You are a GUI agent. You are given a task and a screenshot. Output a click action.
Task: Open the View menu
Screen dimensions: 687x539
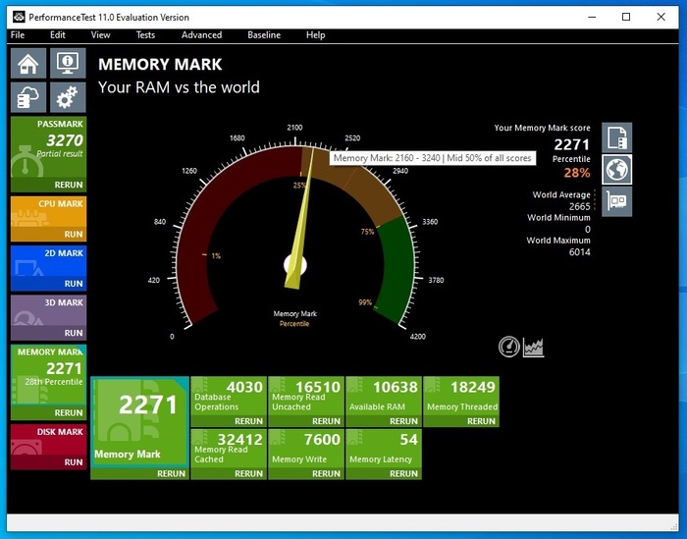coord(100,35)
